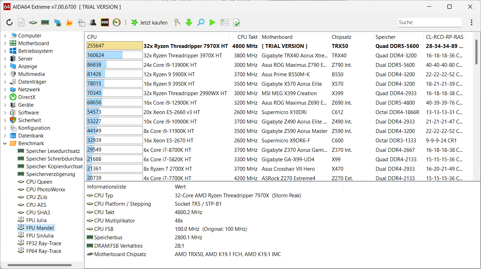
Task: Click the monitor diagnostics toolbar icon
Action: (x=57, y=22)
